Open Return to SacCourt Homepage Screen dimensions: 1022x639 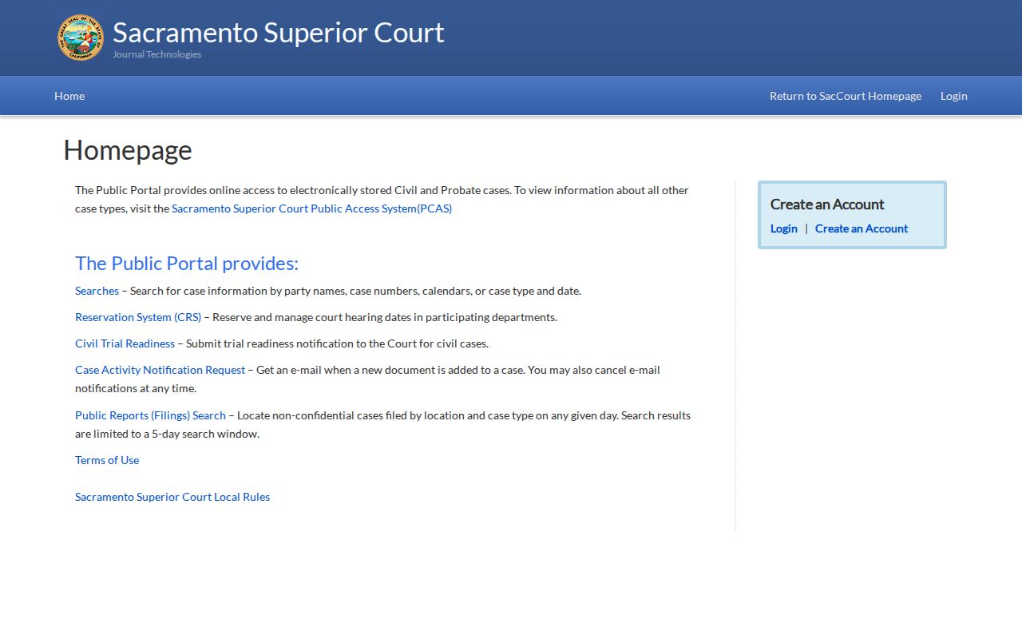click(846, 96)
